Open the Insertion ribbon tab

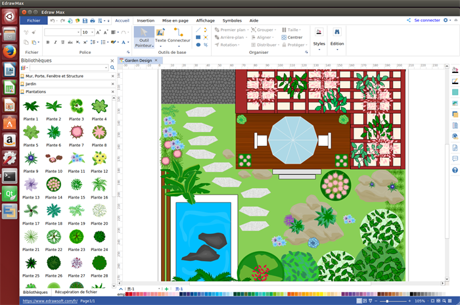coord(145,20)
